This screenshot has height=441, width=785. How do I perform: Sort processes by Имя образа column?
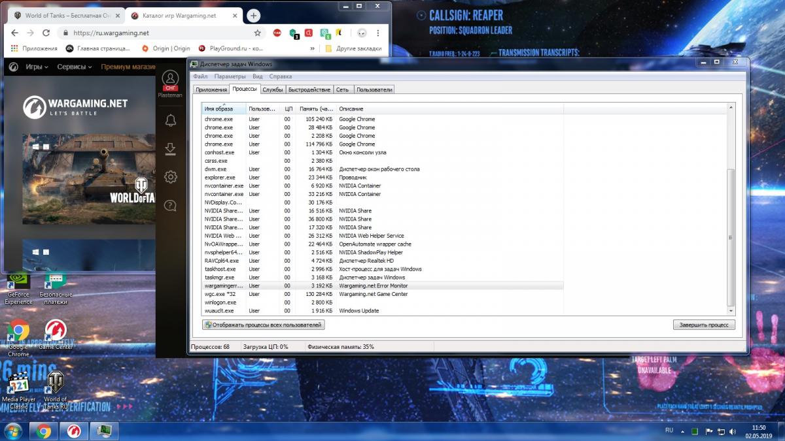coord(223,108)
